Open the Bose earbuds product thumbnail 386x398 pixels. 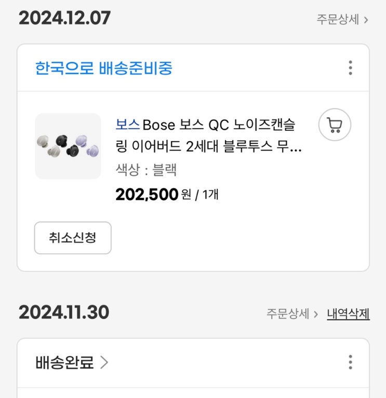pos(68,146)
